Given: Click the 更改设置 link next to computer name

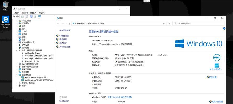Looking at the screenshot, I should [x=213, y=77].
